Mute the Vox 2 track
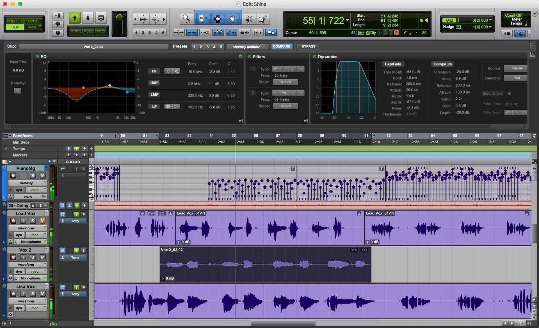The height and width of the screenshot is (328, 539). [43, 257]
